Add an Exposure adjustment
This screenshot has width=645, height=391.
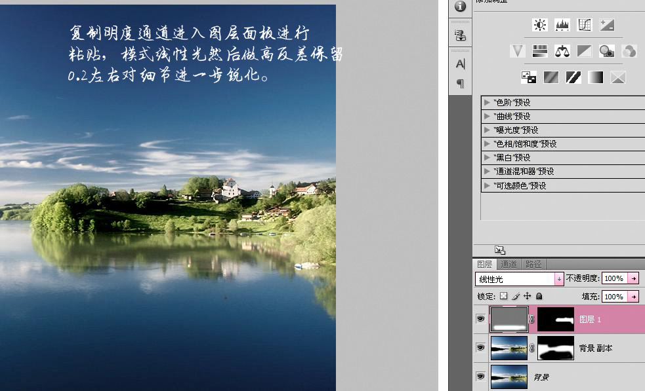pos(607,25)
